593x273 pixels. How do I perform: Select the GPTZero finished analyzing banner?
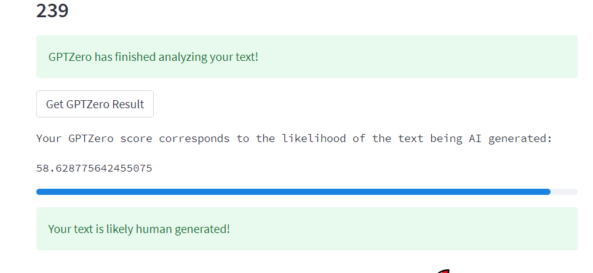[x=306, y=57]
